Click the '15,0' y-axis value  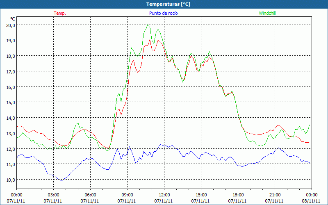(x=11, y=102)
